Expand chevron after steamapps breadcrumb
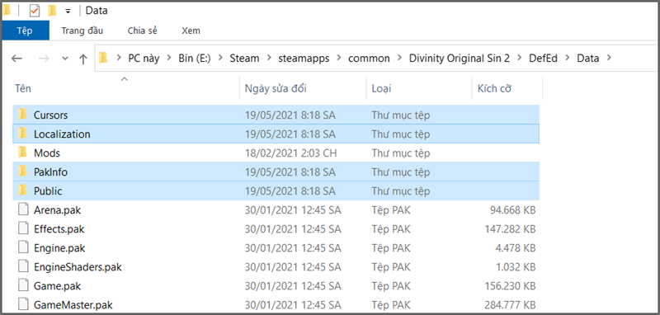Image resolution: width=660 pixels, height=315 pixels. pos(339,58)
